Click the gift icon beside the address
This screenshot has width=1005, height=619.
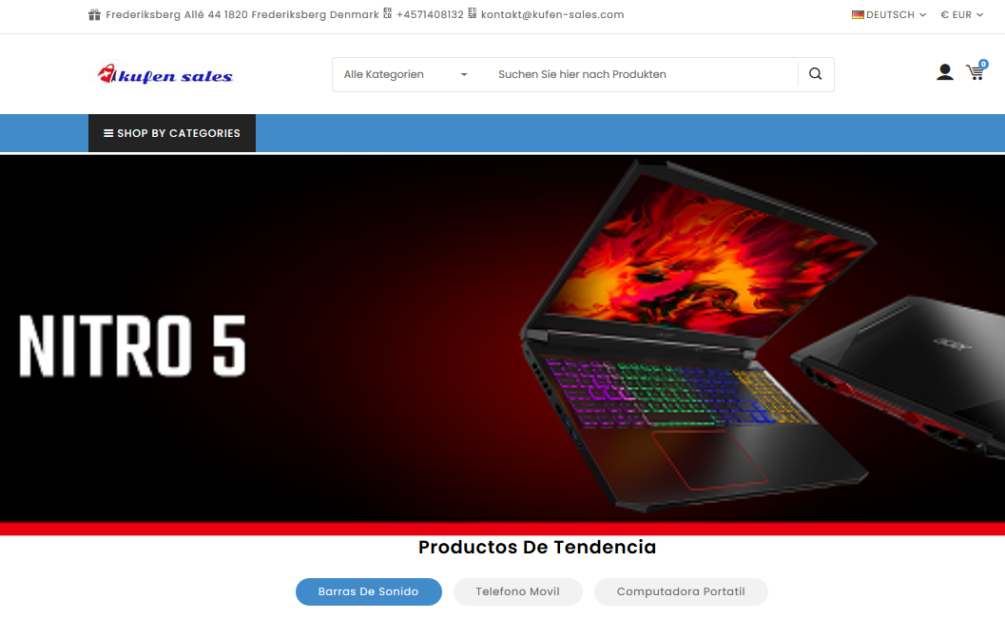pyautogui.click(x=94, y=15)
